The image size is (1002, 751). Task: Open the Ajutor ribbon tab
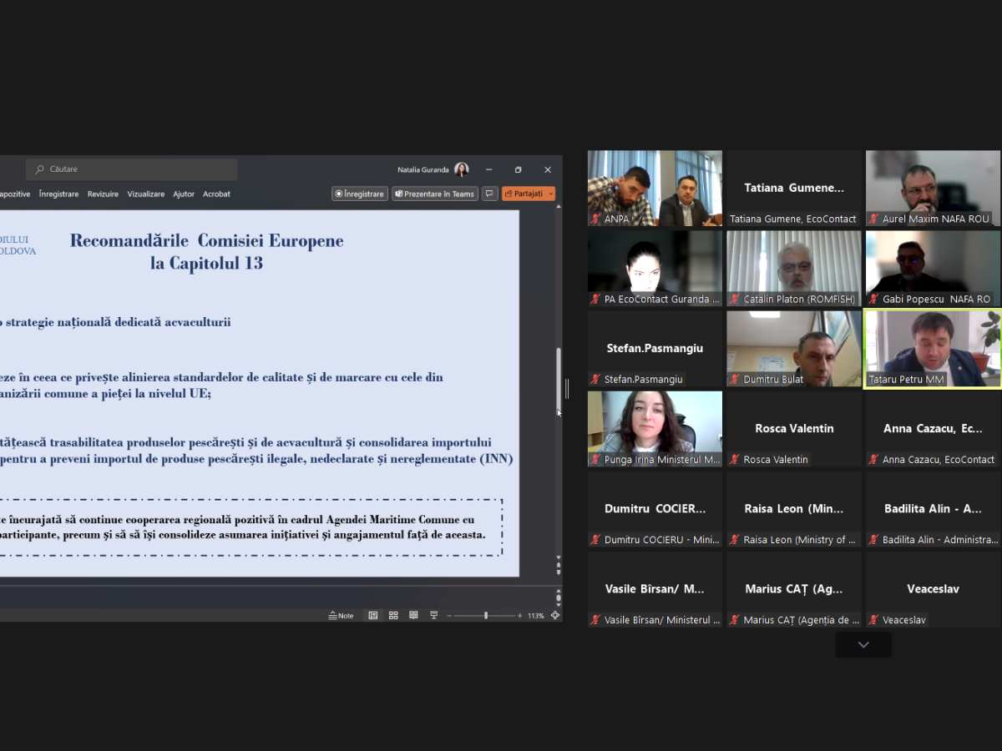[x=184, y=194]
